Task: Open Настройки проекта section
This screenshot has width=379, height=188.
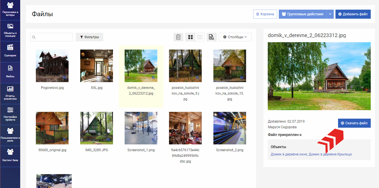Action: [x=10, y=114]
